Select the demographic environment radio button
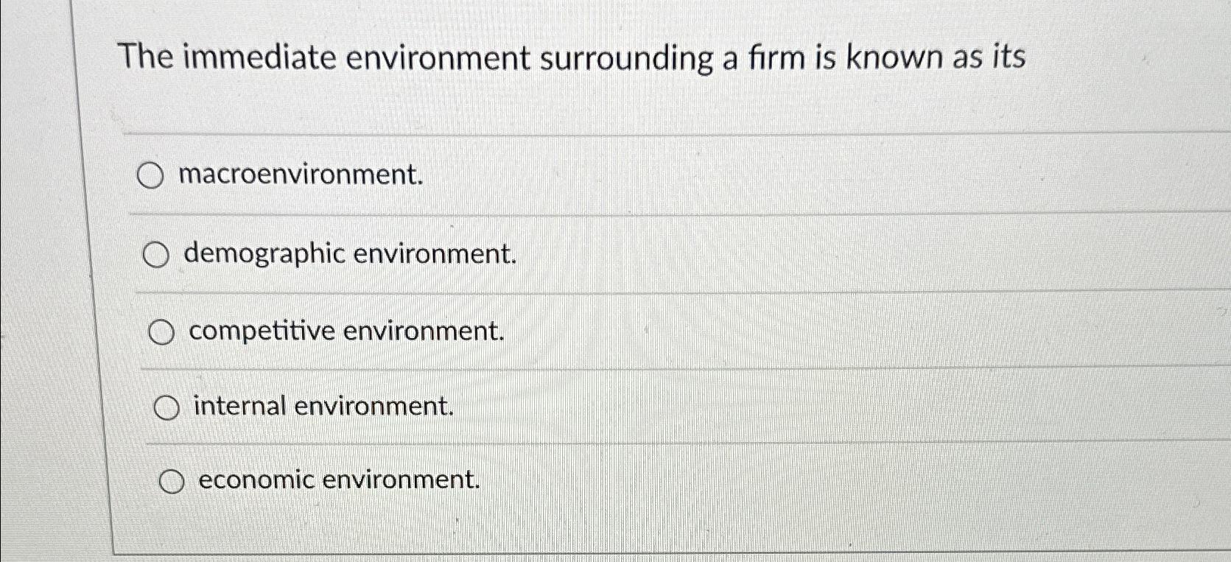The image size is (1231, 562). [157, 254]
